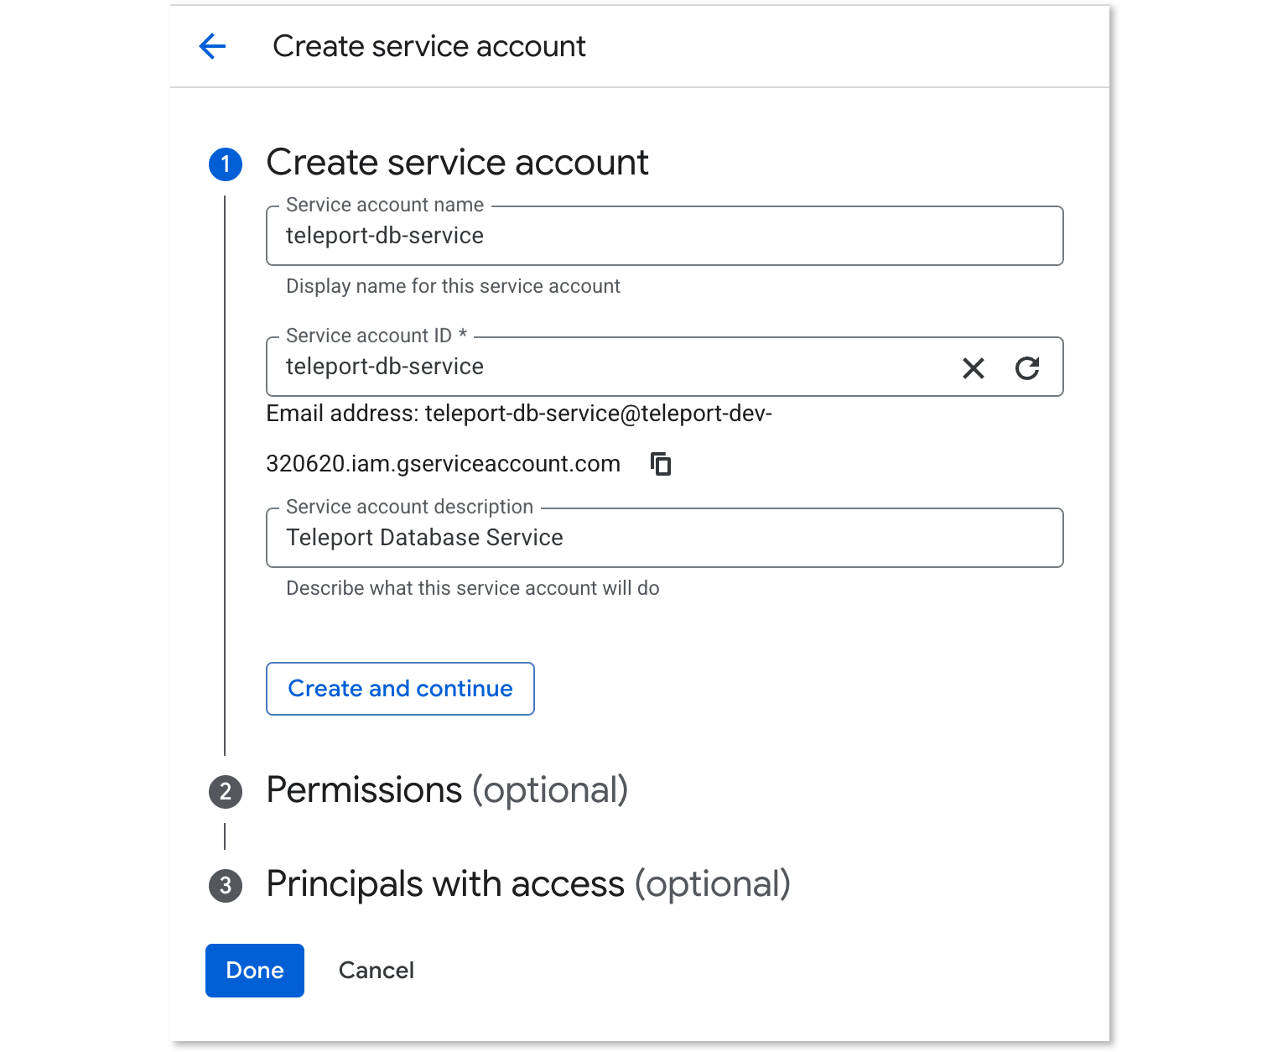Select the Service account name field
This screenshot has width=1288, height=1052.
(664, 236)
